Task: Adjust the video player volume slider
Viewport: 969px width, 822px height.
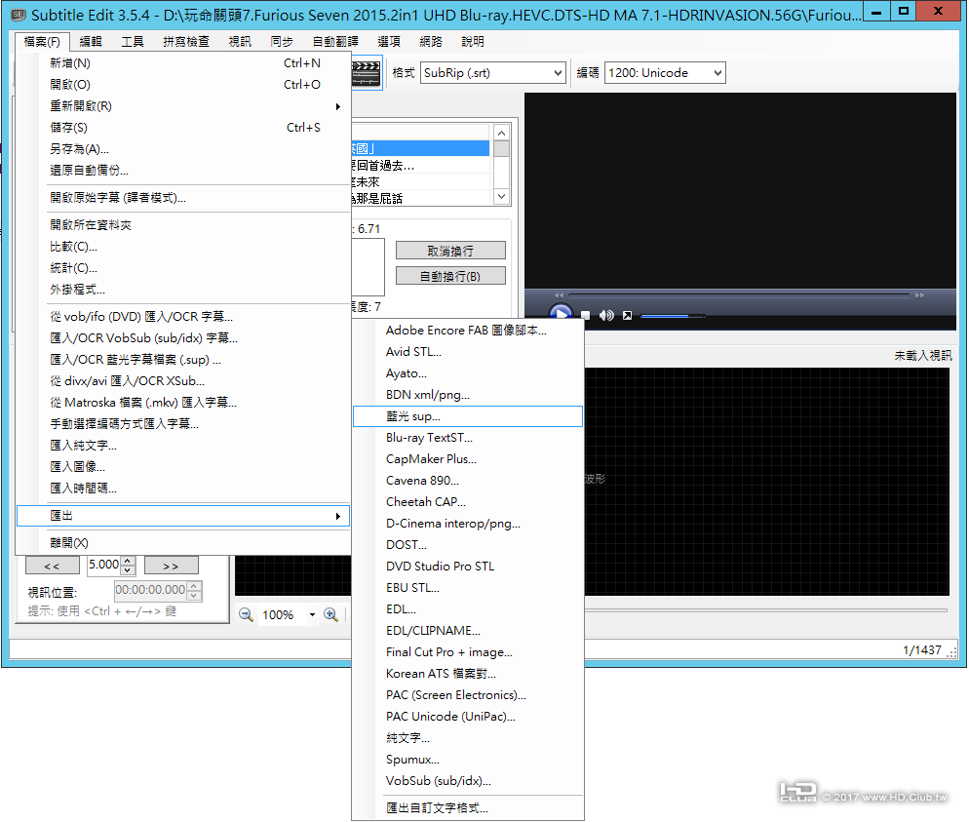Action: [x=673, y=316]
